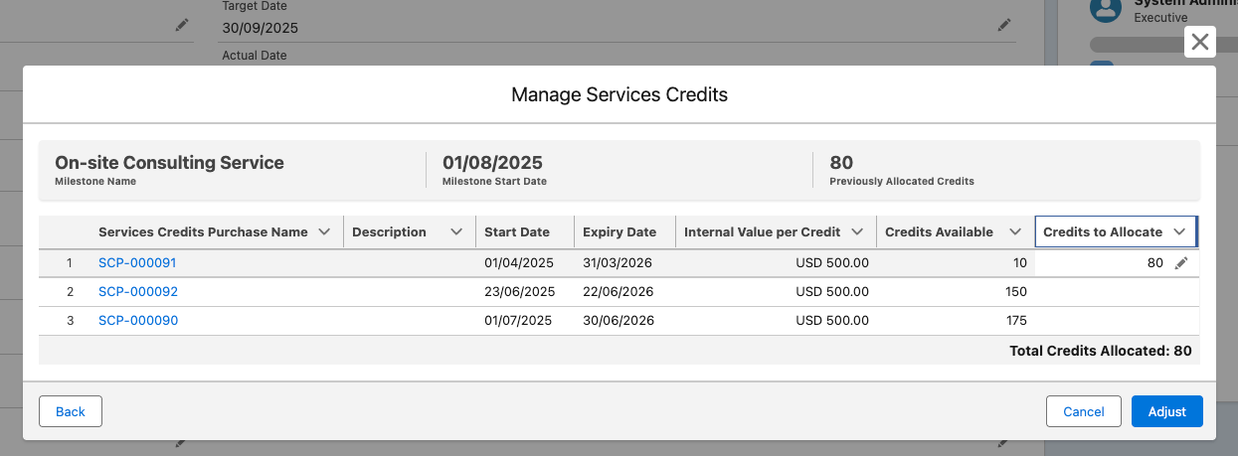The height and width of the screenshot is (456, 1238).
Task: Click Credits to Allocate cell for SCP-000092
Action: [x=1116, y=292]
